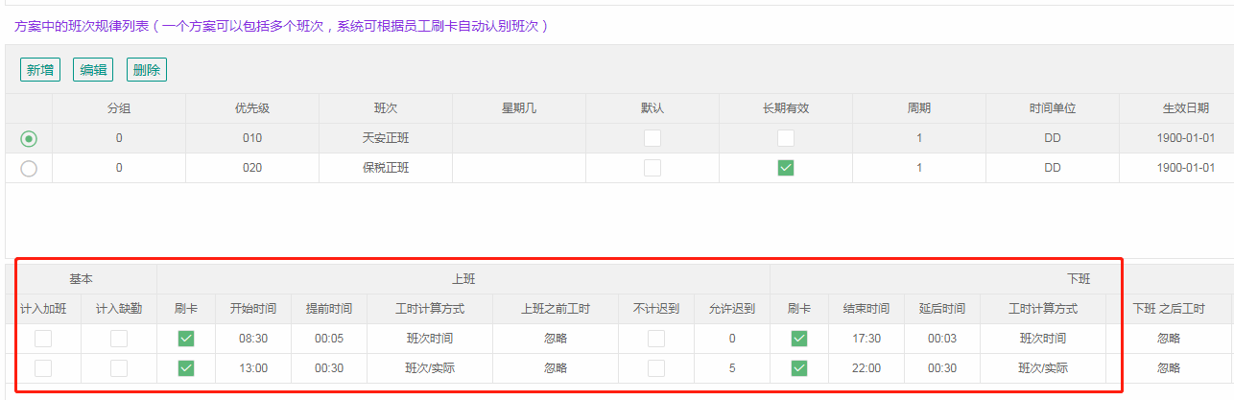
Task: Check 长期有效 for the 天安正班 shift
Action: (786, 138)
